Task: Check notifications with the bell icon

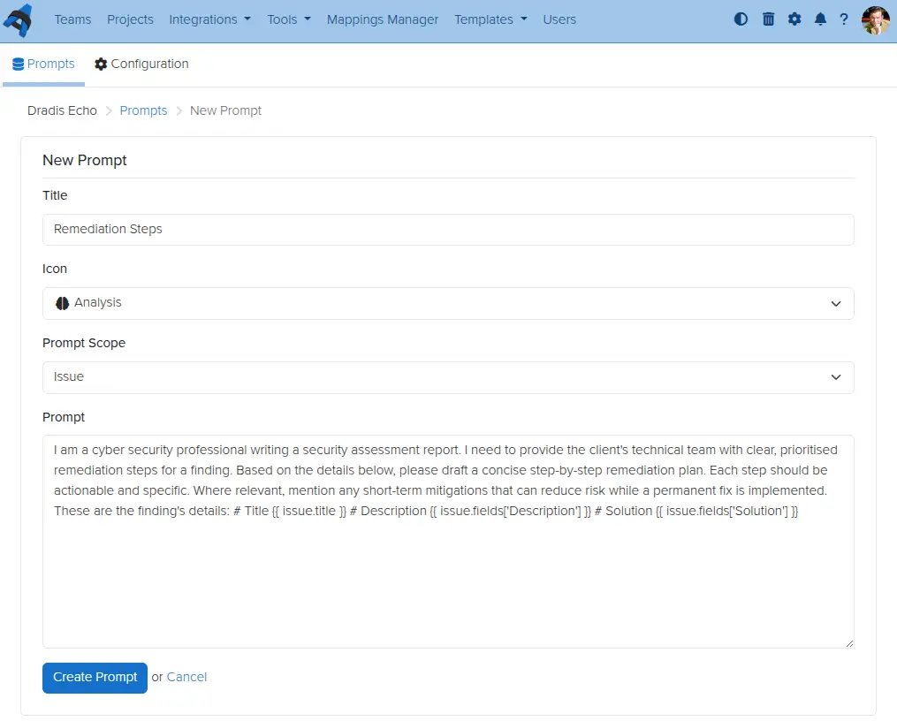Action: (820, 19)
